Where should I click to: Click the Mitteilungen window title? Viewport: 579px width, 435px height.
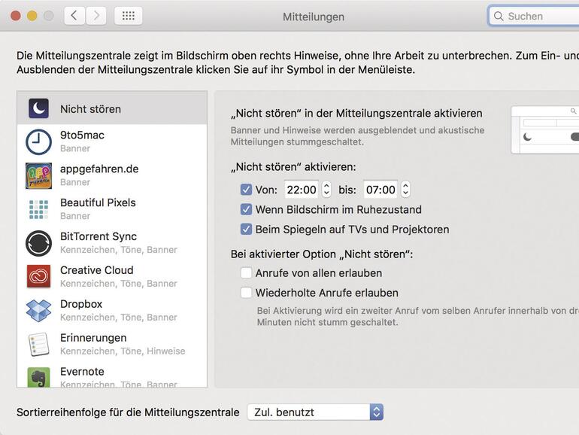314,17
